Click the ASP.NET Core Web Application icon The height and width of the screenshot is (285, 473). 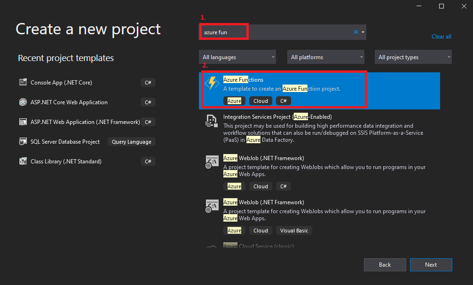(x=23, y=101)
